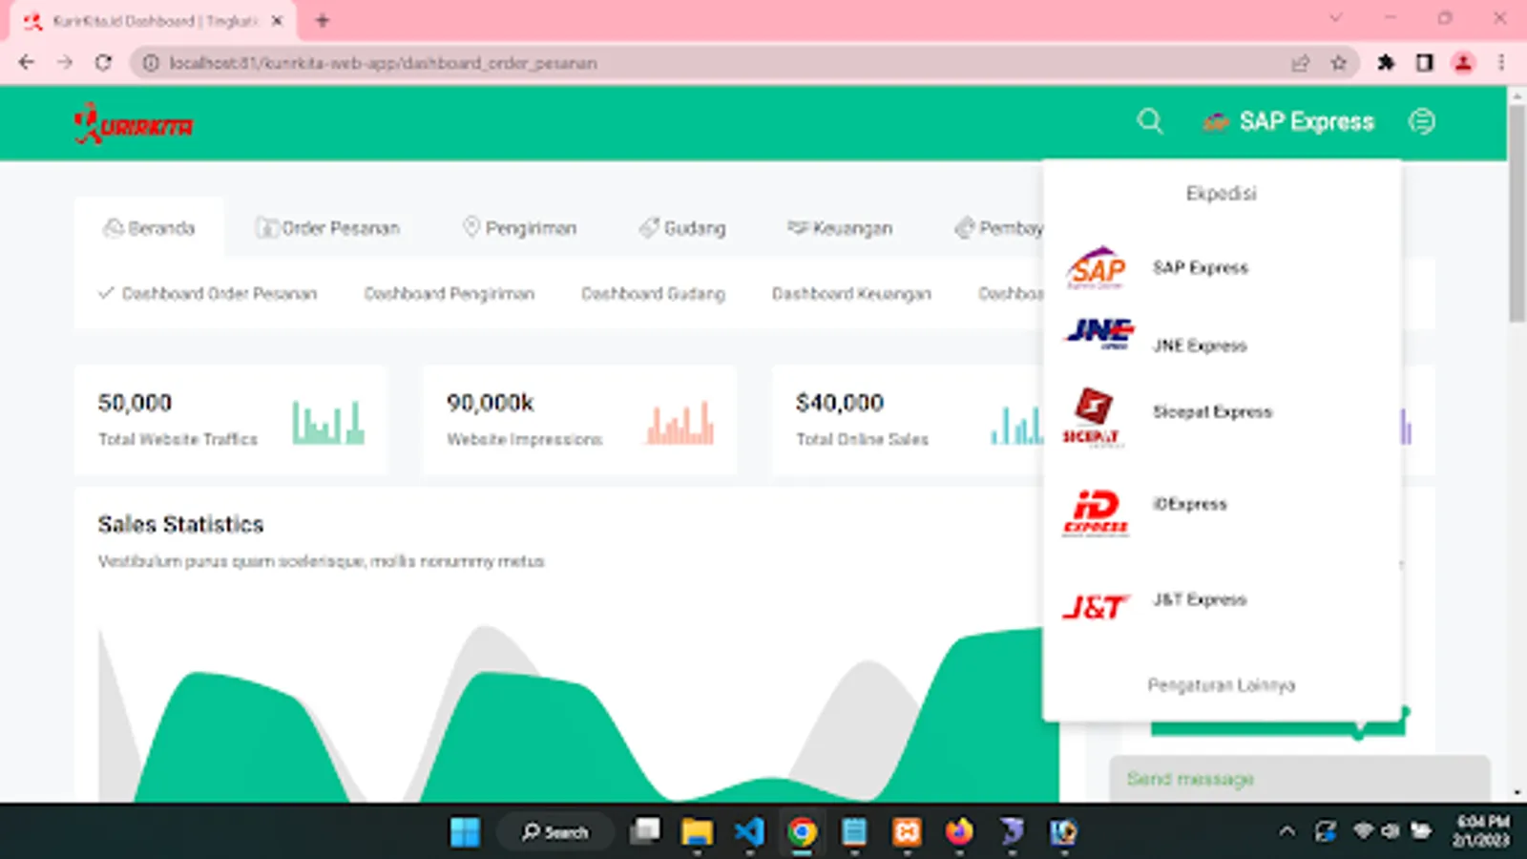Switch to the Beranda tab
Screen dimensions: 1527x859
(x=150, y=228)
